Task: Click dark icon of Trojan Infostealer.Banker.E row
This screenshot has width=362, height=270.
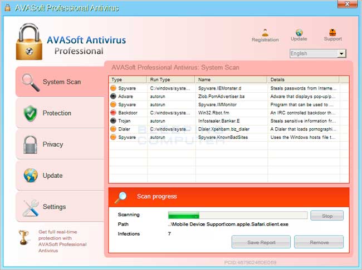Action: tap(113, 121)
